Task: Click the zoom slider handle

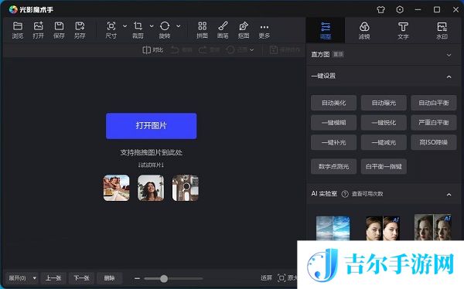Action: coord(164,278)
